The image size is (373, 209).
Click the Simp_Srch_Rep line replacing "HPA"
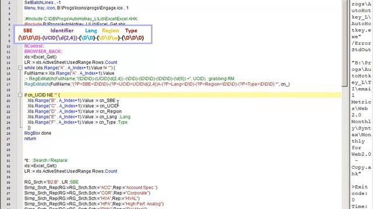(x=94, y=204)
